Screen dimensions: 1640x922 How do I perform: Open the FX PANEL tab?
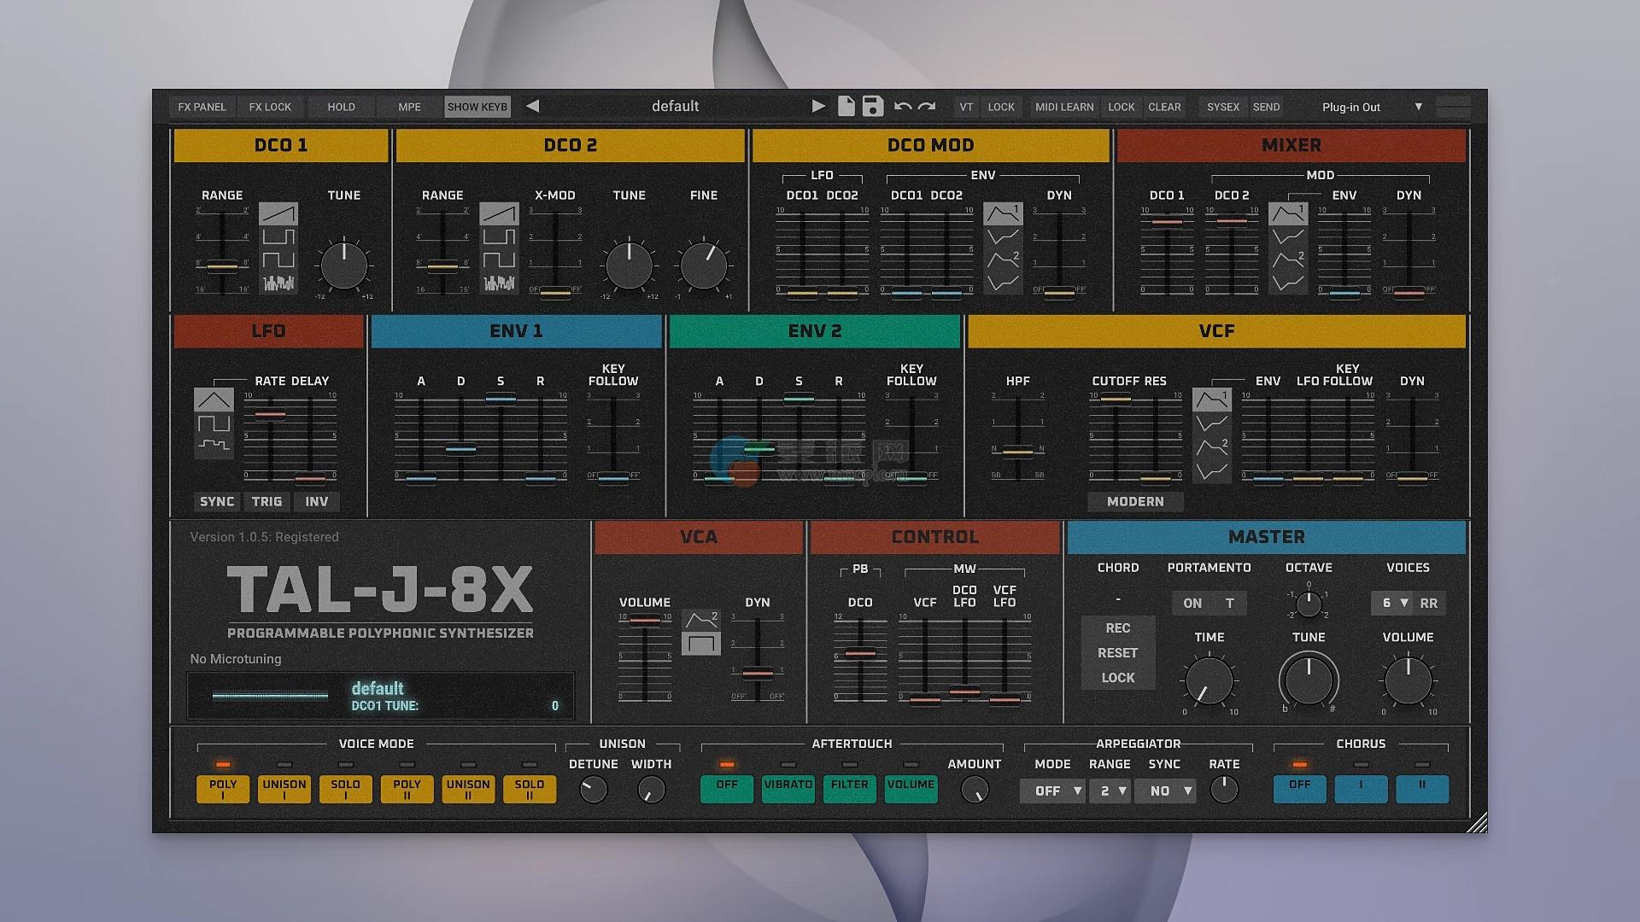coord(202,107)
